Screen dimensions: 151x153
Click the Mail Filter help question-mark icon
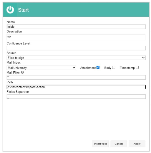click(22, 72)
